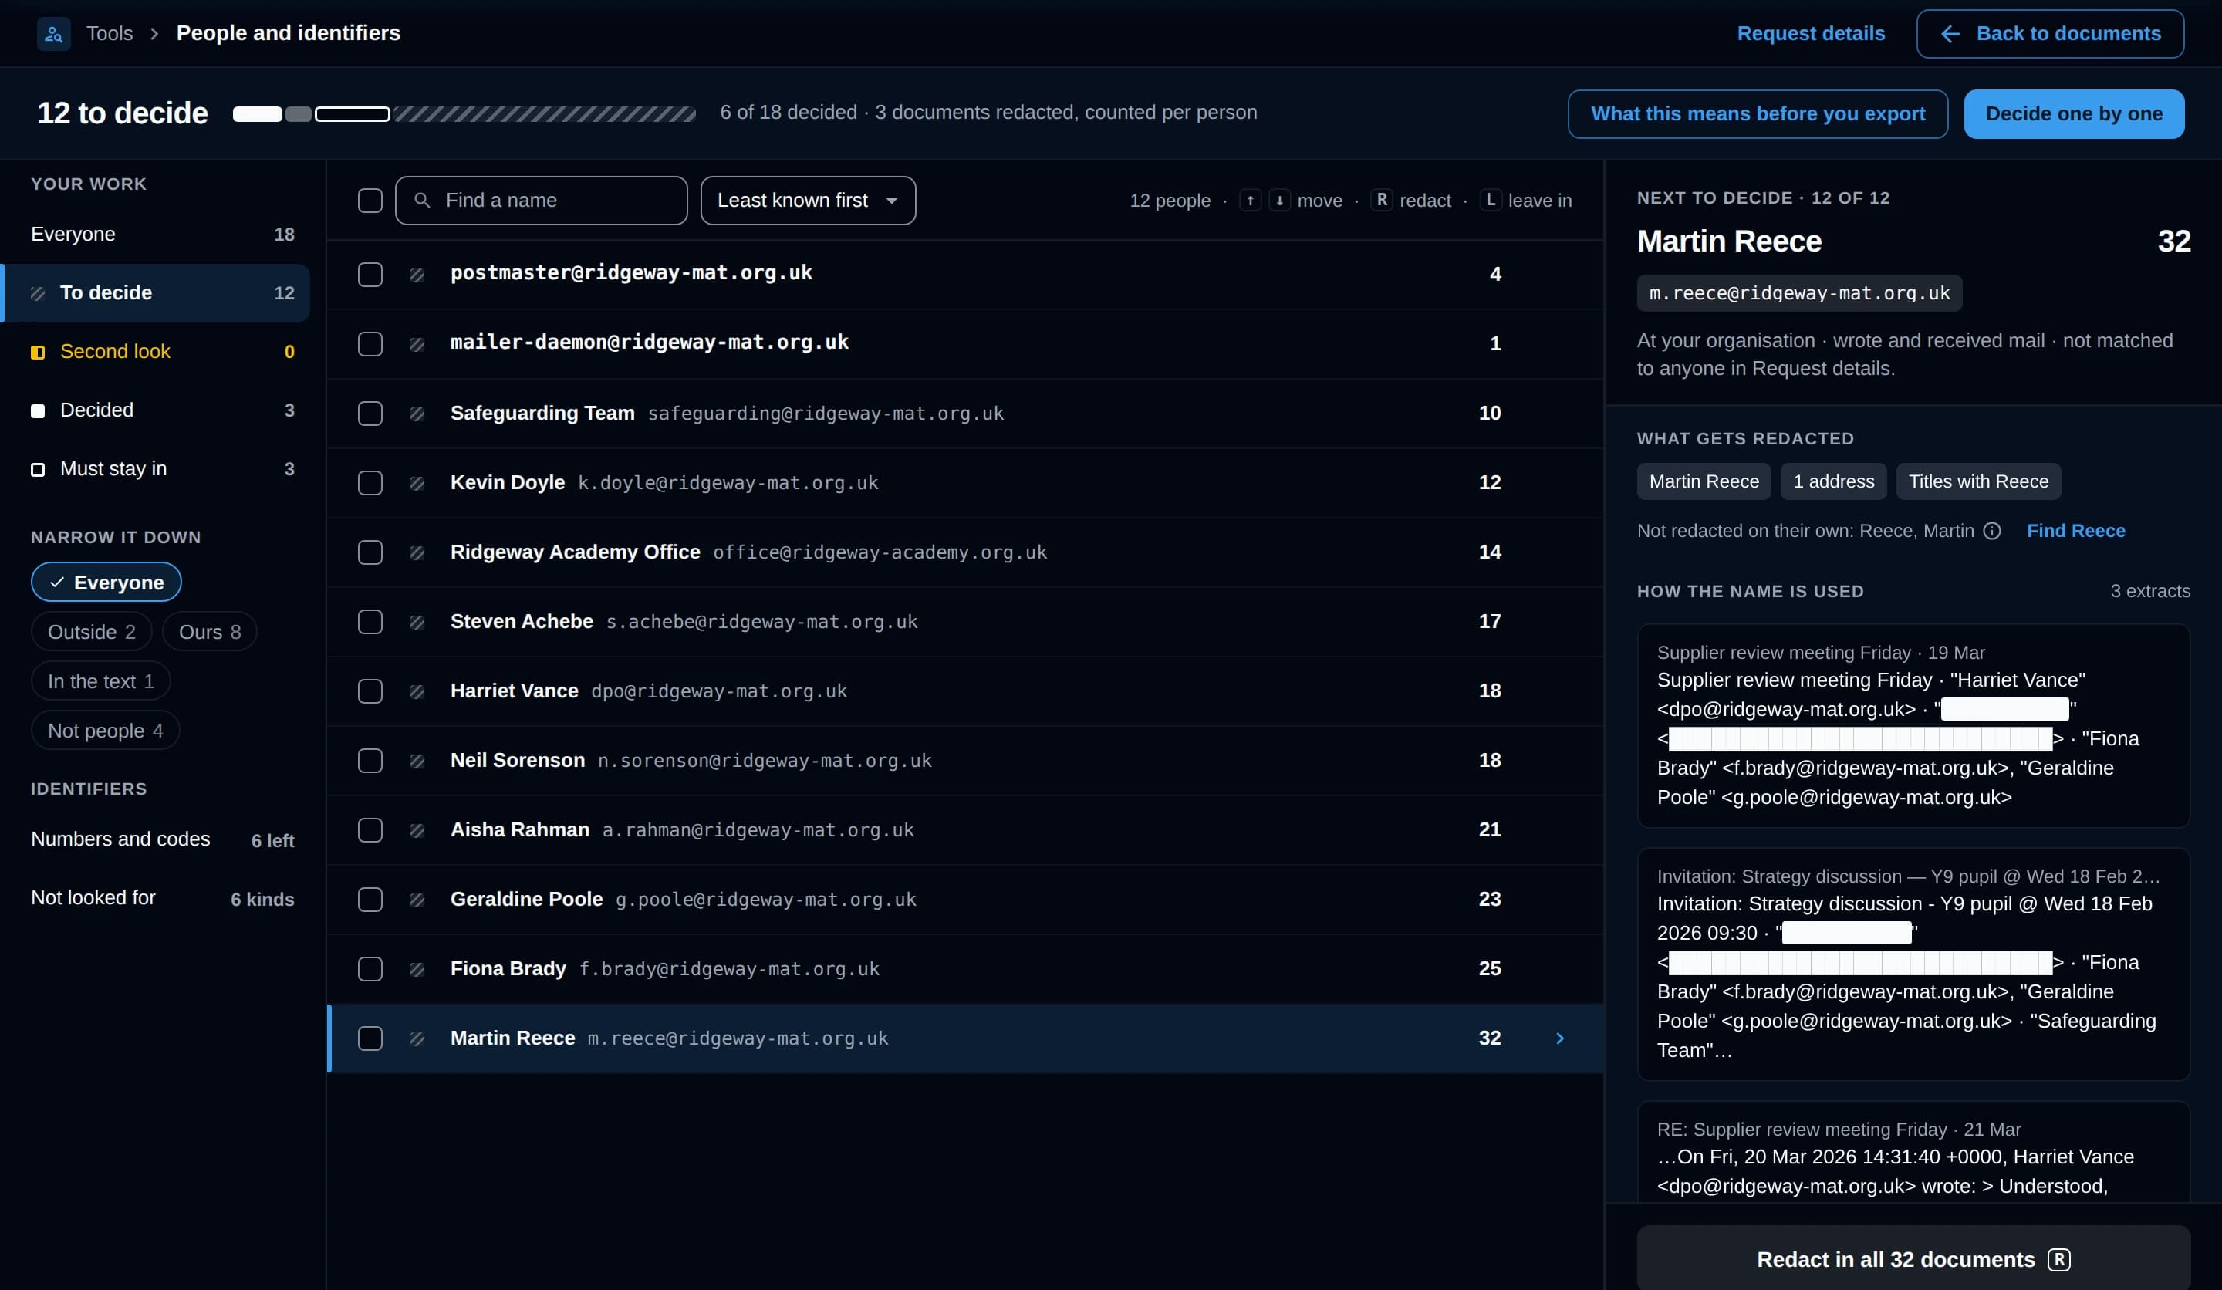Viewport: 2222px width, 1290px height.
Task: Expand the Not looked for kinds entry
Action: (162, 899)
